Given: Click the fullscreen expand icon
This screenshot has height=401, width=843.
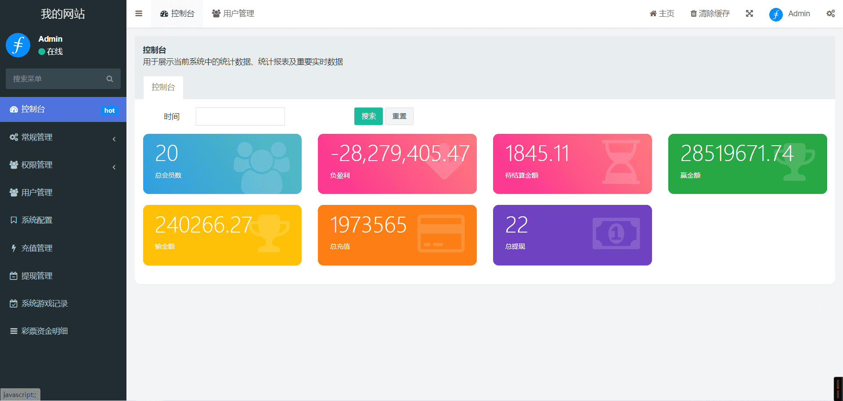Looking at the screenshot, I should pos(749,14).
